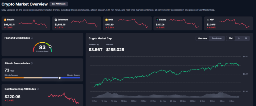Viewport: 256px width, 106px height.
Task: Click the Altcoin Season slider handle
Action: (59, 78)
